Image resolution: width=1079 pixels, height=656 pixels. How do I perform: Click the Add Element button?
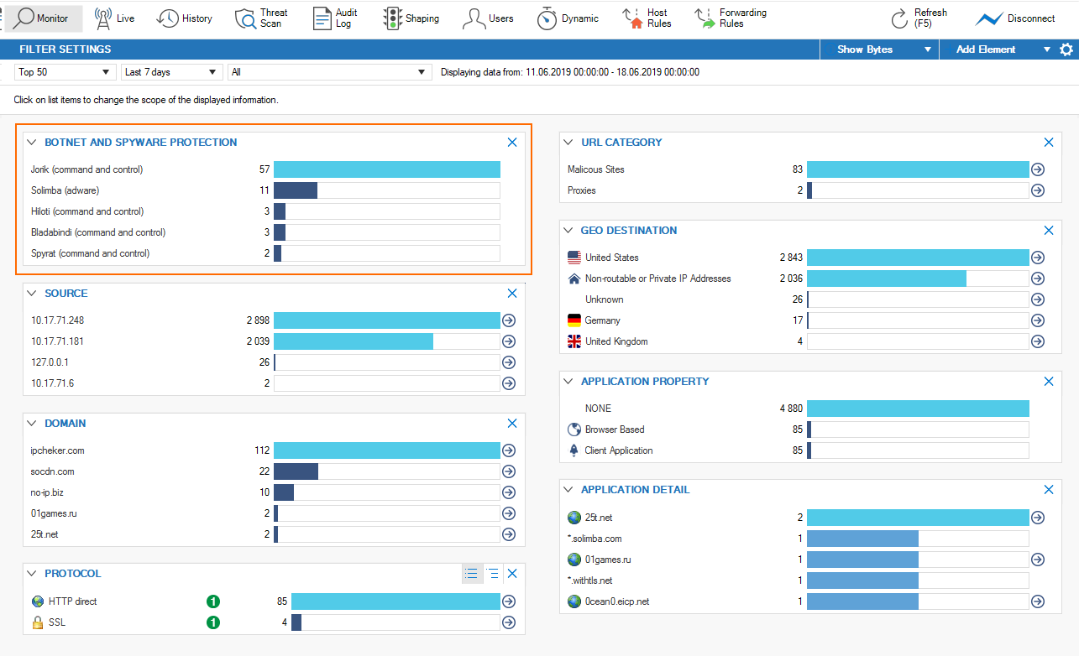(986, 49)
